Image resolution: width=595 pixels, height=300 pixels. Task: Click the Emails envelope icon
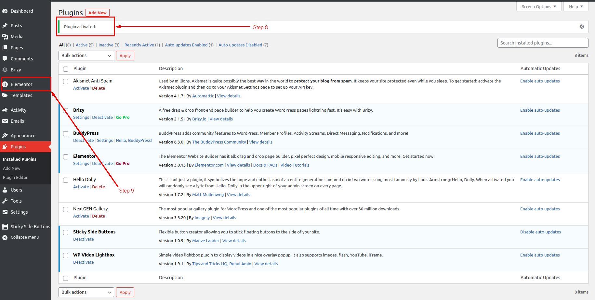click(5, 121)
